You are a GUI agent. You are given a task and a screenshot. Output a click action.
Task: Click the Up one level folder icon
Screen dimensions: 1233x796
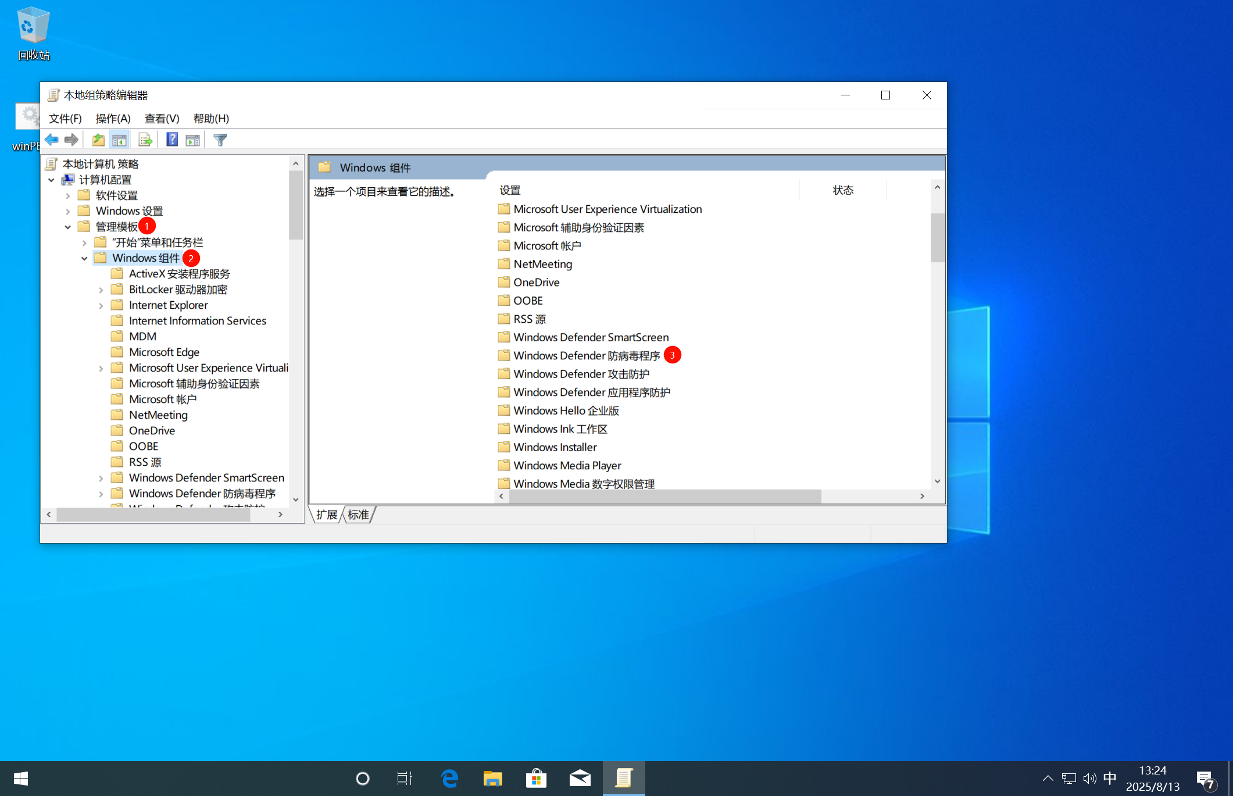click(98, 140)
